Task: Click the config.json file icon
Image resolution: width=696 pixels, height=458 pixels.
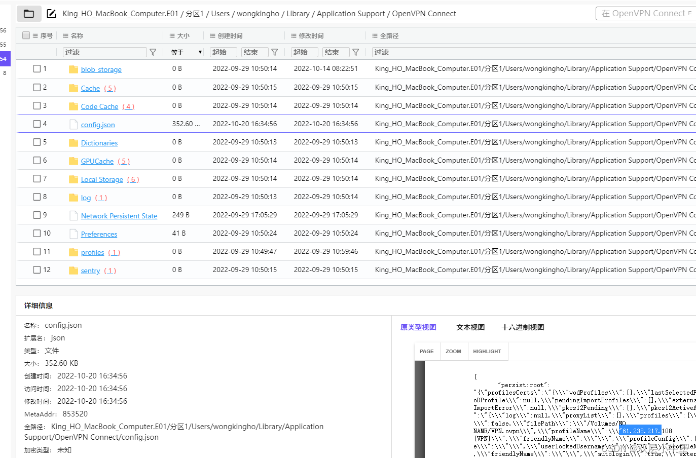Action: click(x=74, y=125)
